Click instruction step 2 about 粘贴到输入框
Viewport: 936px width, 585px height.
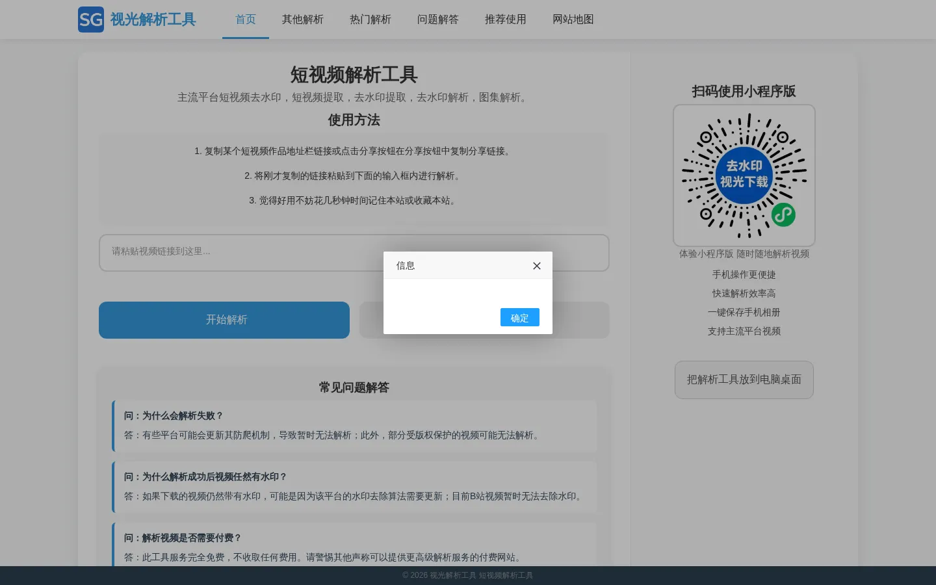tap(354, 175)
